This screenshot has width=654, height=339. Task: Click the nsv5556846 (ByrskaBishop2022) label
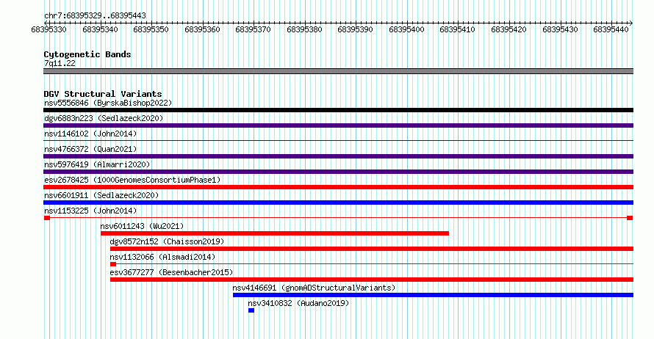(108, 103)
